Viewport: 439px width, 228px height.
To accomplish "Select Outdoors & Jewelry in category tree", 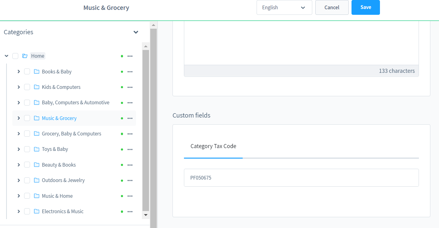I will click(63, 180).
